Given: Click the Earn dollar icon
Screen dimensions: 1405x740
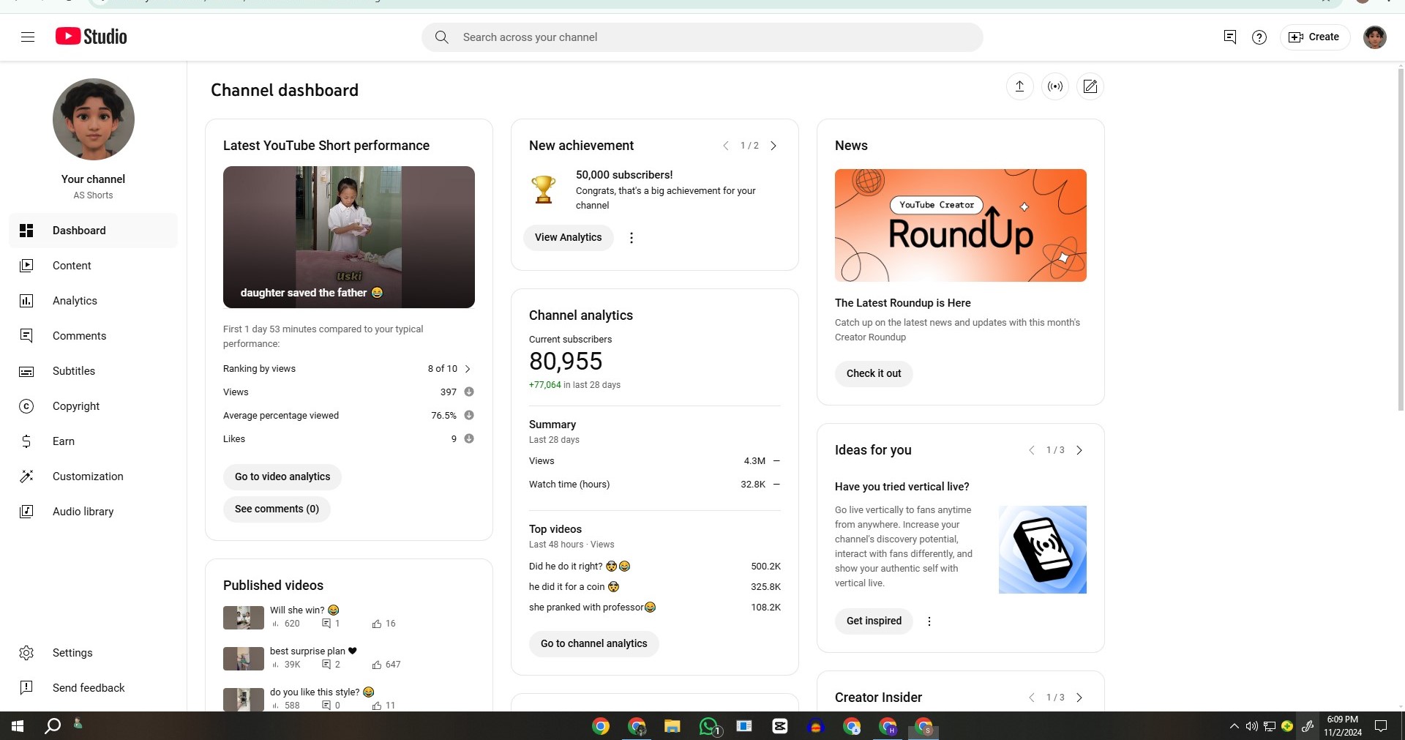Looking at the screenshot, I should [x=26, y=441].
